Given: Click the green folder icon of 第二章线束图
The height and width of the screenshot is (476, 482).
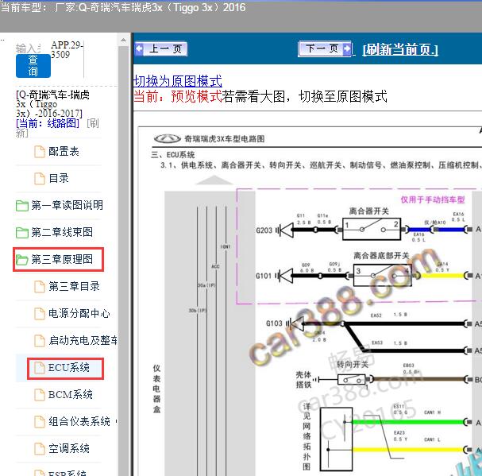Looking at the screenshot, I should tap(21, 233).
